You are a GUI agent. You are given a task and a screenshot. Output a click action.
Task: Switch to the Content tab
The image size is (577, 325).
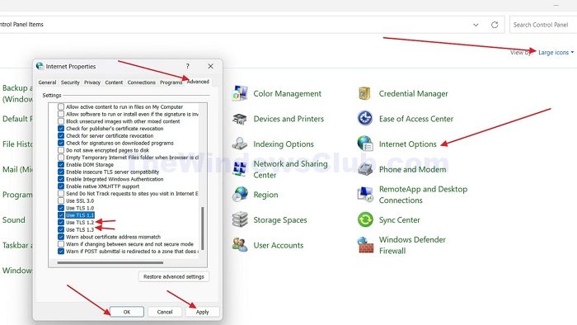coord(114,82)
